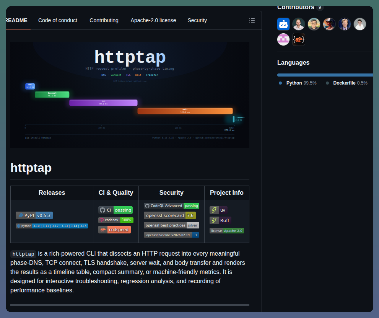This screenshot has width=379, height=318.
Task: Click the CI passing badge
Action: tap(115, 210)
